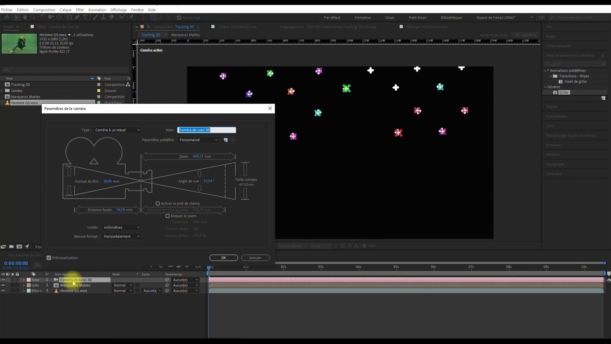Open the Paramètre prédéfini dropdown

click(198, 140)
